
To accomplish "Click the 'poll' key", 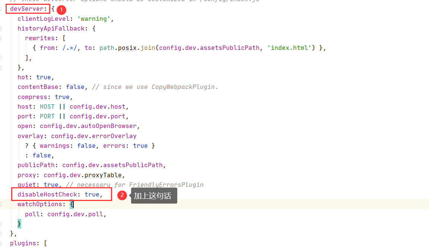I will tap(32, 214).
